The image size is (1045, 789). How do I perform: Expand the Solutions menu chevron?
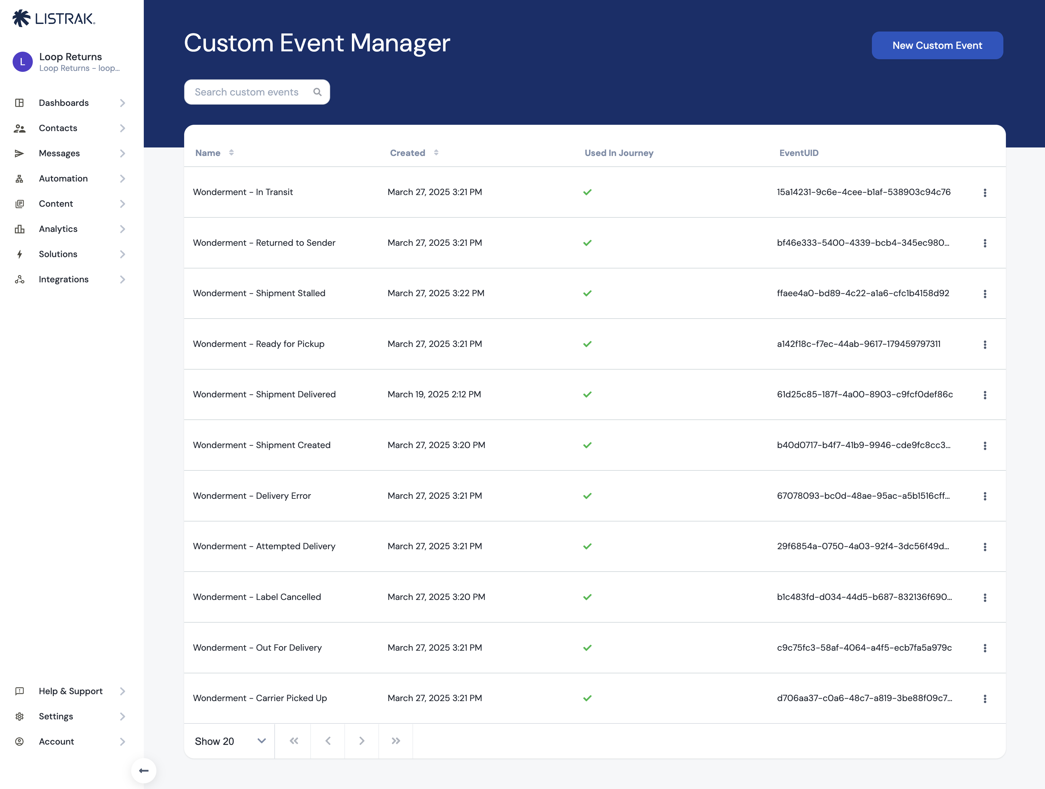(122, 255)
